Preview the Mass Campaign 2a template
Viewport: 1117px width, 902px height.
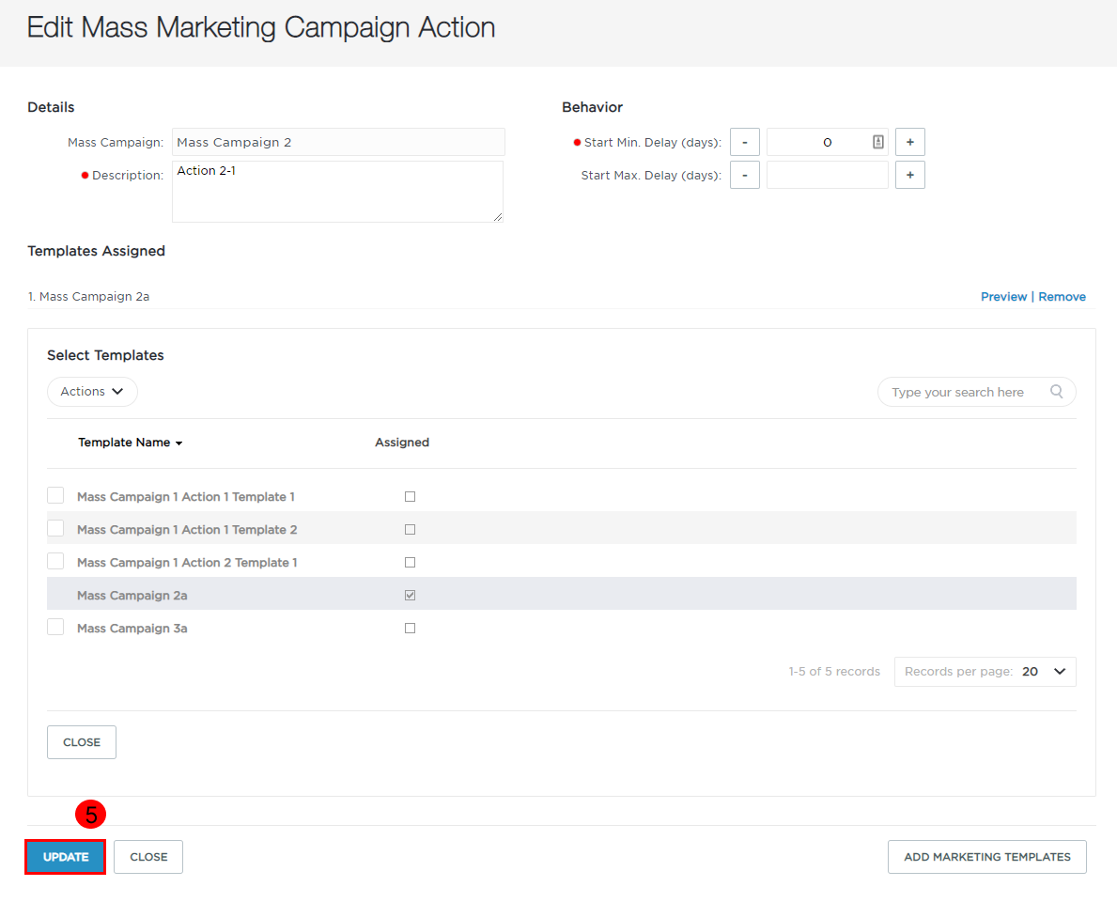1003,296
